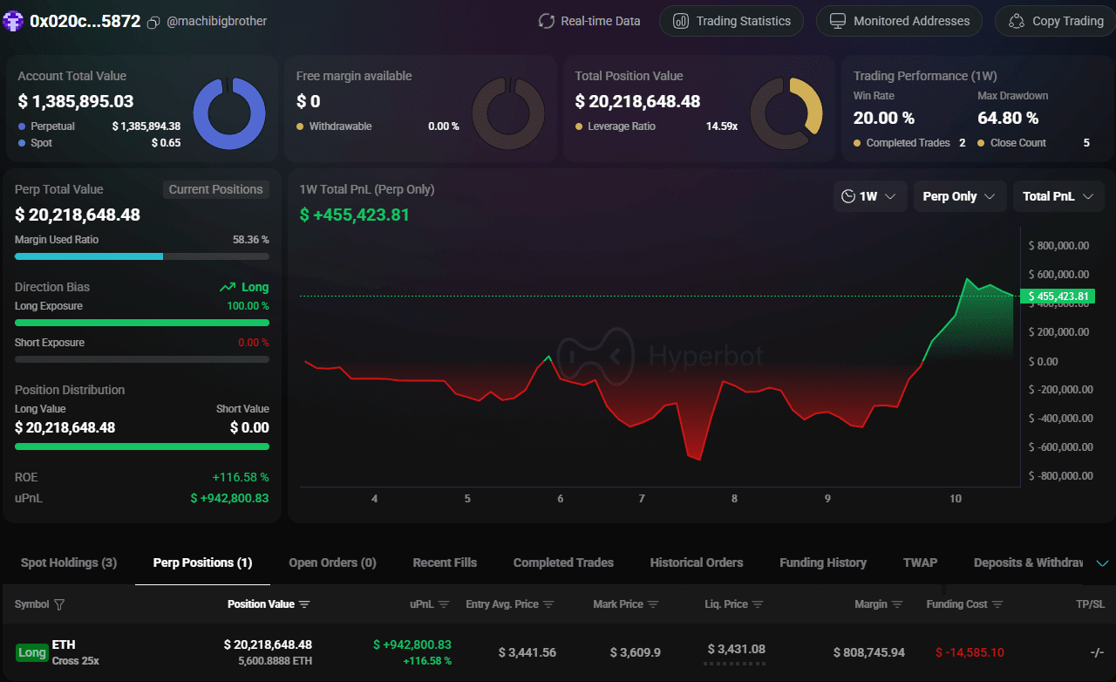Click the Cross 25x leverage label

[x=76, y=661]
